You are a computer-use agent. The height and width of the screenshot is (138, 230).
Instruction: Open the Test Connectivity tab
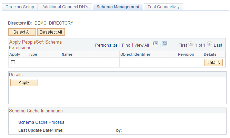click(163, 7)
